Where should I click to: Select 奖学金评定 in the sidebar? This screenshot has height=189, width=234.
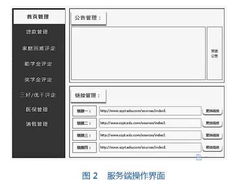(x=39, y=80)
